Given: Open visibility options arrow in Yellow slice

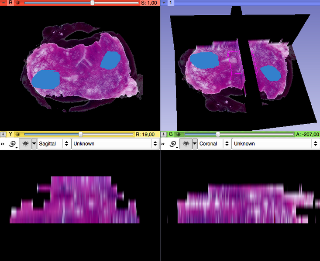Looking at the screenshot, I should [34, 144].
